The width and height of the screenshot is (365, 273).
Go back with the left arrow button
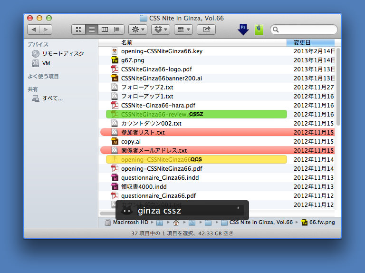click(x=34, y=29)
